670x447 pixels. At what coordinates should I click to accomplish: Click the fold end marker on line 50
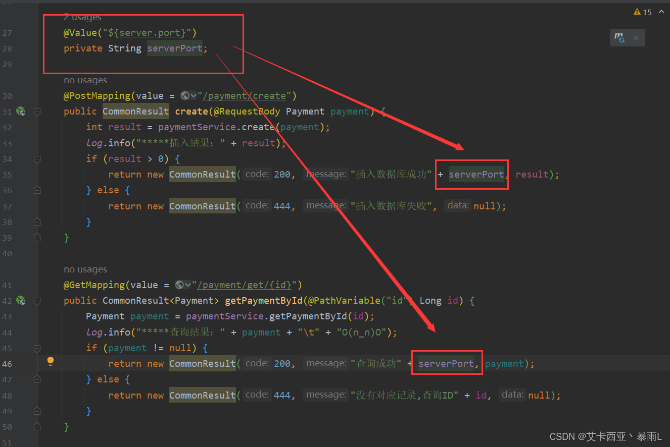click(37, 427)
